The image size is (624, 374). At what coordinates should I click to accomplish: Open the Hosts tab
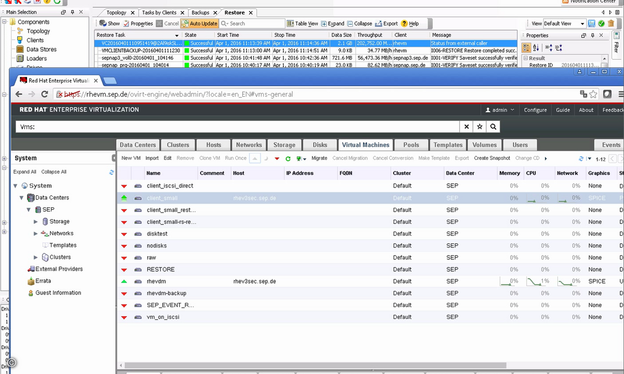214,145
